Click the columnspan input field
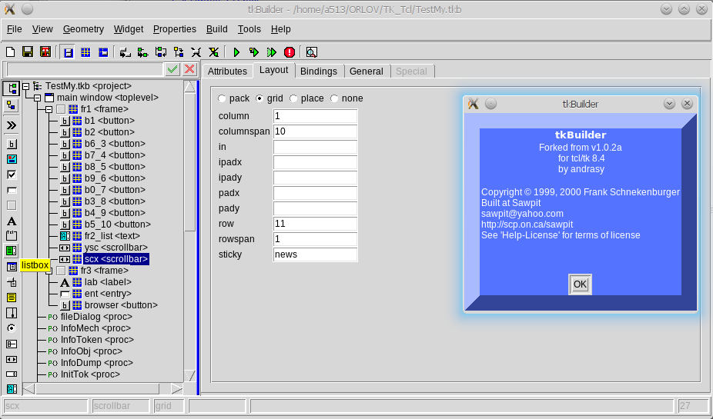This screenshot has height=419, width=713. pyautogui.click(x=315, y=131)
